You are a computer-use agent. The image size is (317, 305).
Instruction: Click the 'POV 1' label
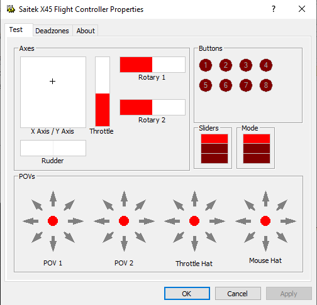pos(53,263)
